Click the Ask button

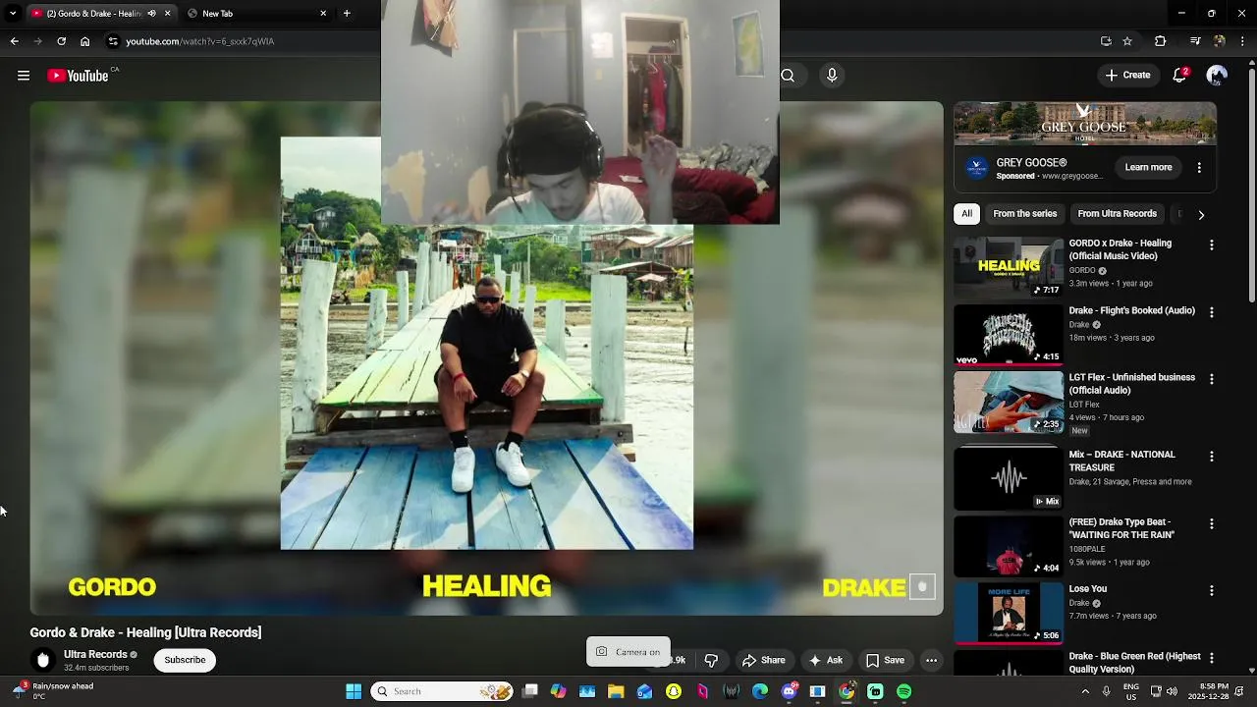coord(825,660)
